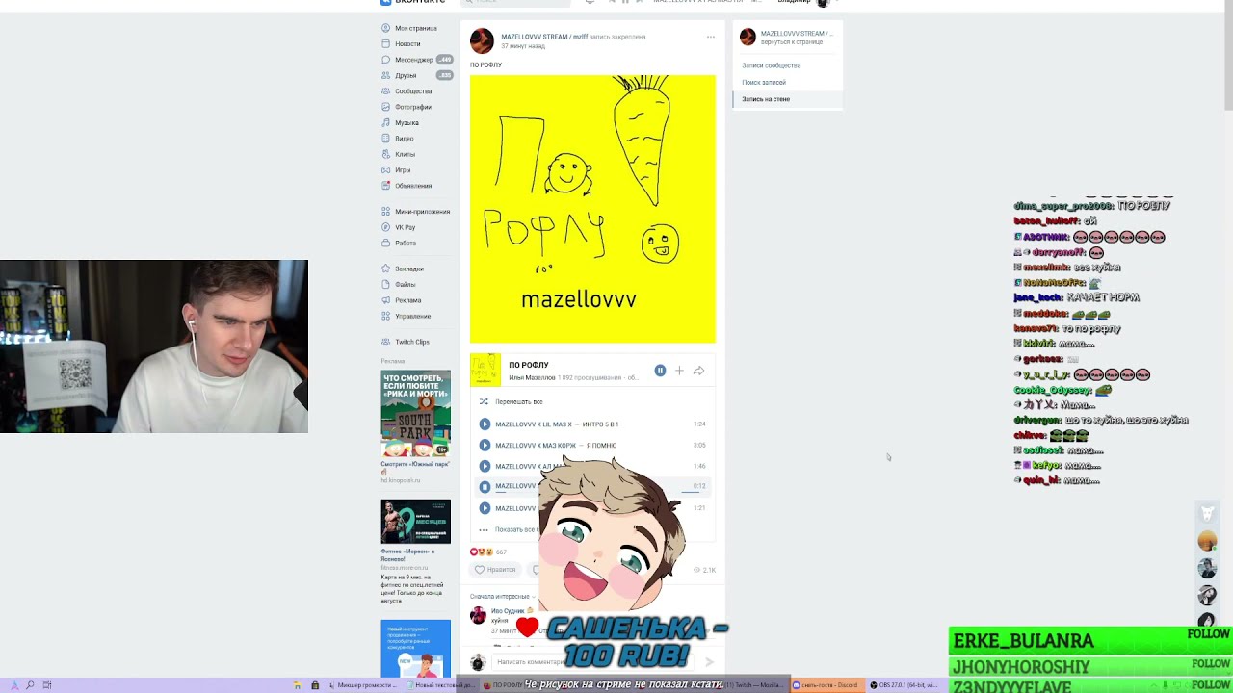1233x693 pixels.
Task: Play track МАЗ КОРЖ — Я ПОМНЮ
Action: pos(485,445)
